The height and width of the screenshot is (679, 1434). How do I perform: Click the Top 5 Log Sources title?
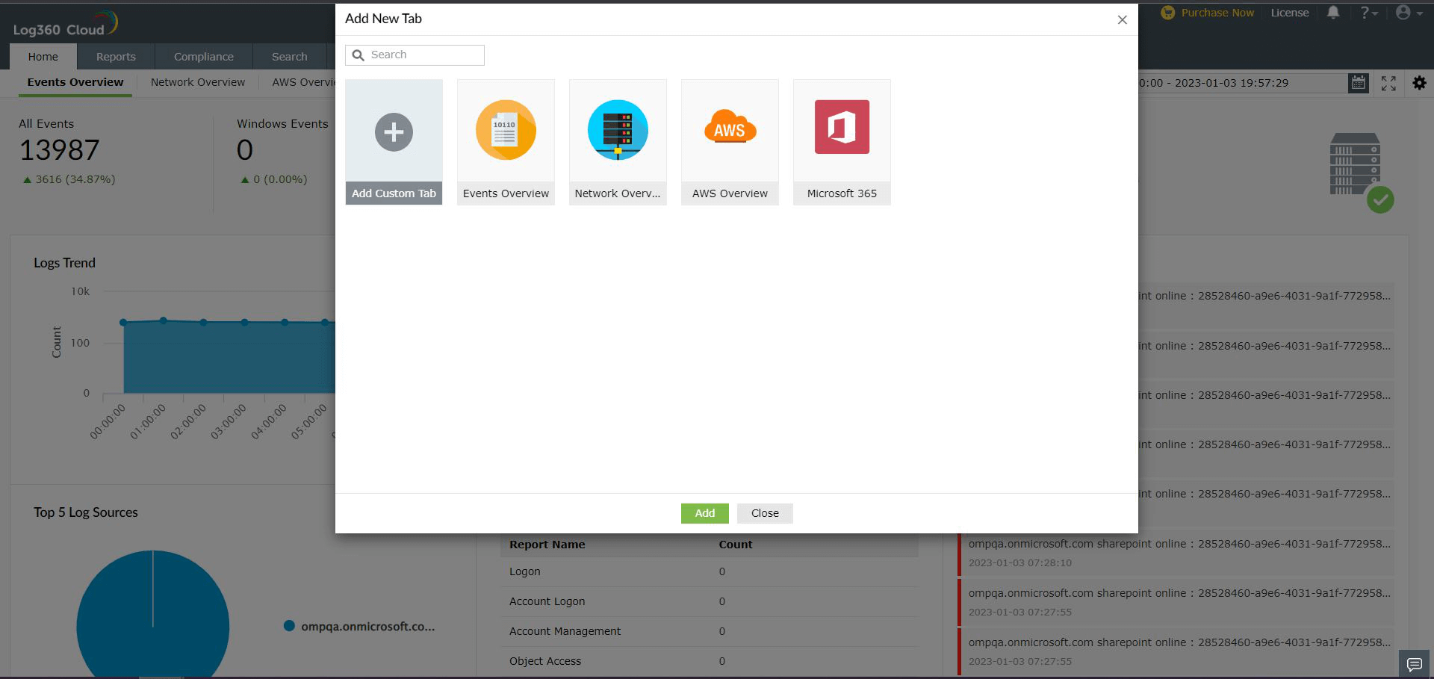click(86, 512)
